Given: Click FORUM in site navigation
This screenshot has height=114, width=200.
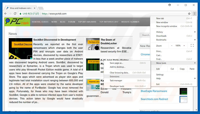Looking at the screenshot, I should (x=72, y=22).
